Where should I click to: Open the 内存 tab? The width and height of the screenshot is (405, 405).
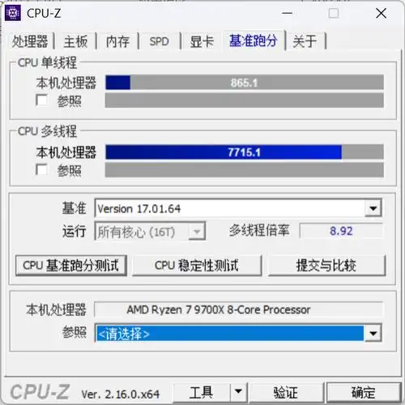tap(117, 41)
